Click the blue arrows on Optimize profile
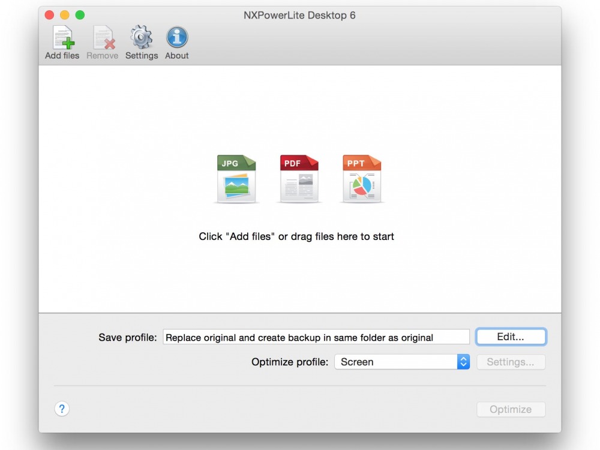The height and width of the screenshot is (450, 600). [463, 362]
